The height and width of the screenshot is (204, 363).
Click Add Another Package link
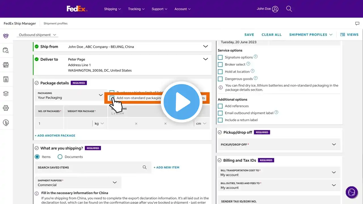55,135
